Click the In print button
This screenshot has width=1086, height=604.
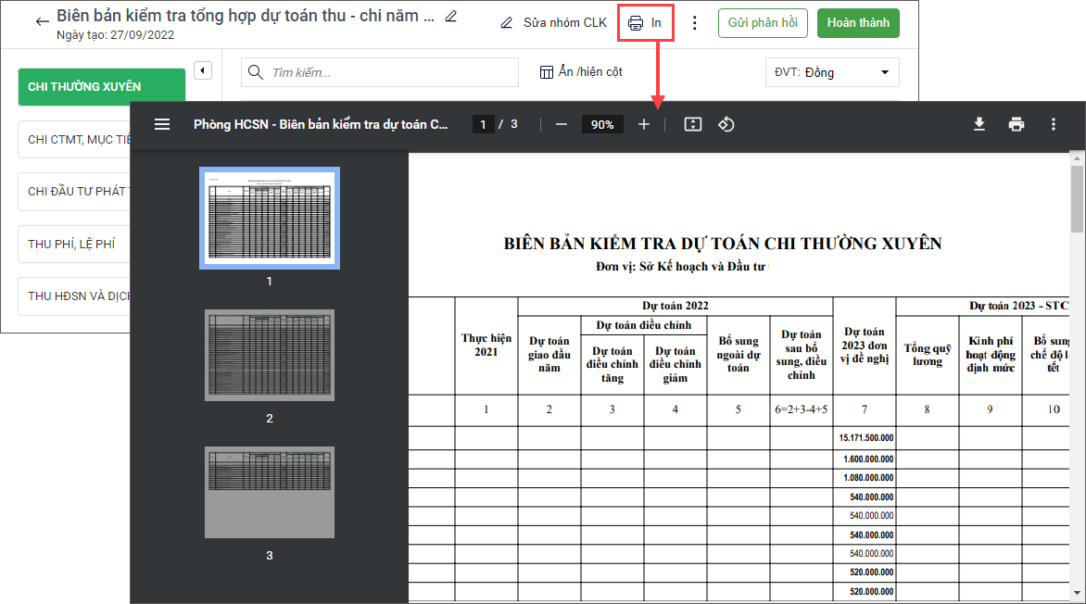(x=645, y=22)
